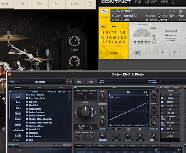This screenshot has height=153, width=186.
Task: Click MENU button in Classic Electric Piano
Action: tap(79, 81)
